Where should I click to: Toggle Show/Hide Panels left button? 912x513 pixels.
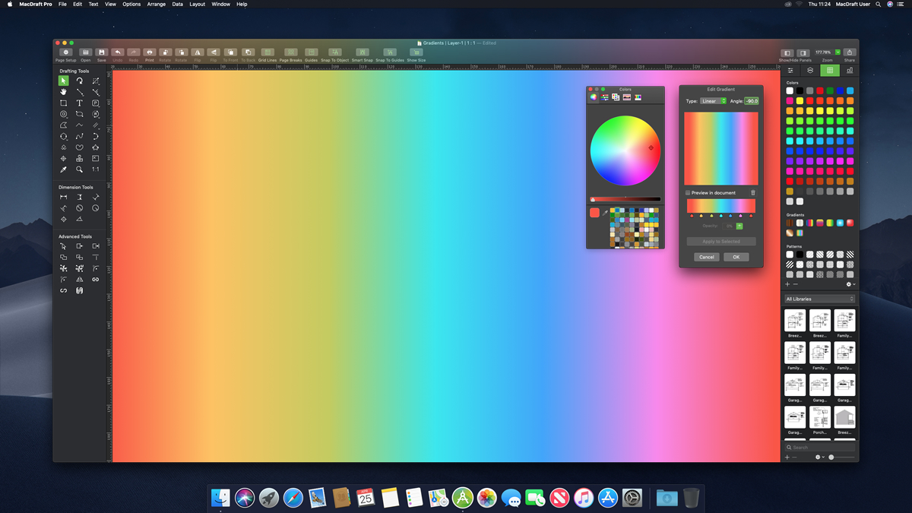(788, 53)
